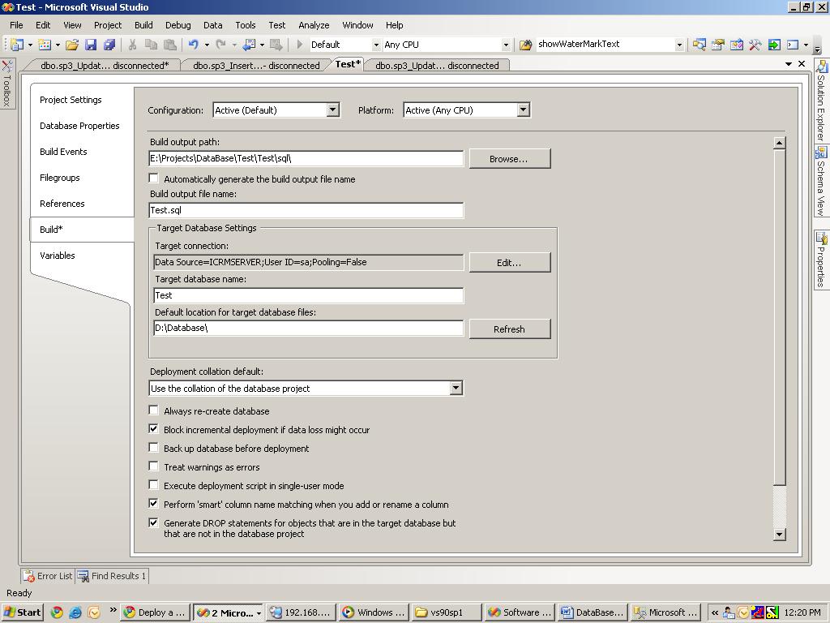Uncheck Generate DROP statements checkbox
This screenshot has width=830, height=623.
pos(153,522)
